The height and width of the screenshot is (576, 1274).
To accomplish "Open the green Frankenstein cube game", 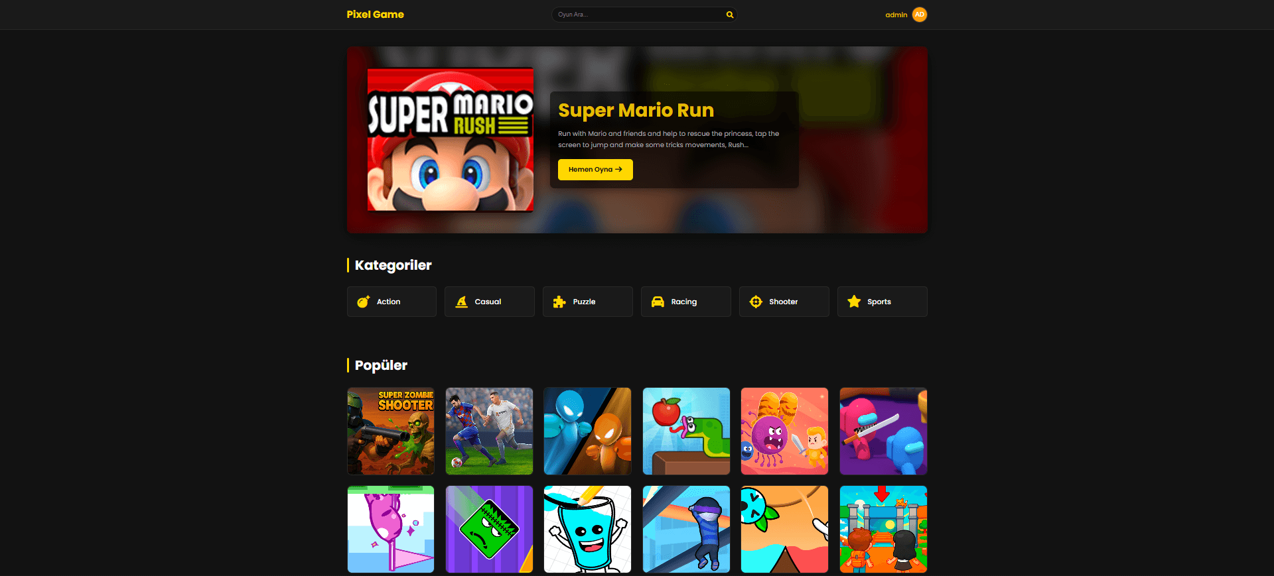I will click(489, 530).
